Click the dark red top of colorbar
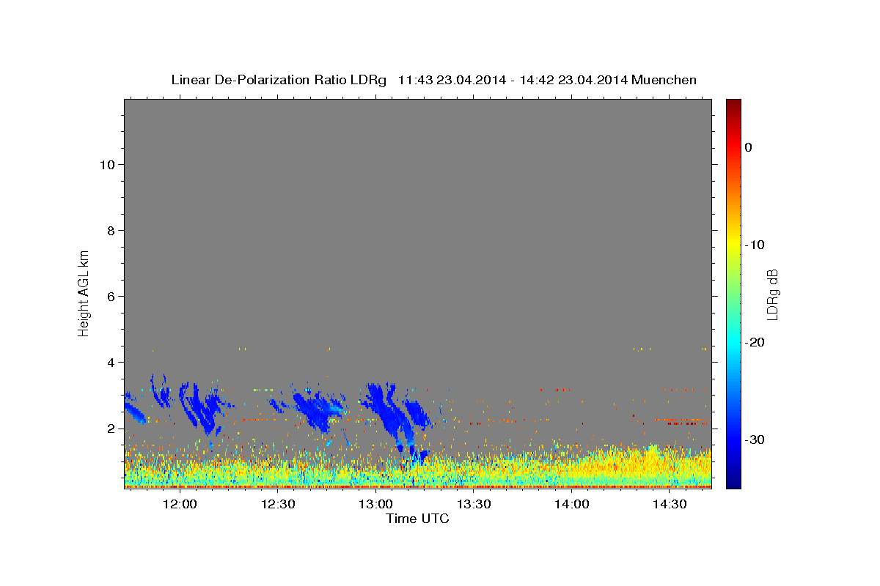This screenshot has width=880, height=586. pyautogui.click(x=733, y=104)
